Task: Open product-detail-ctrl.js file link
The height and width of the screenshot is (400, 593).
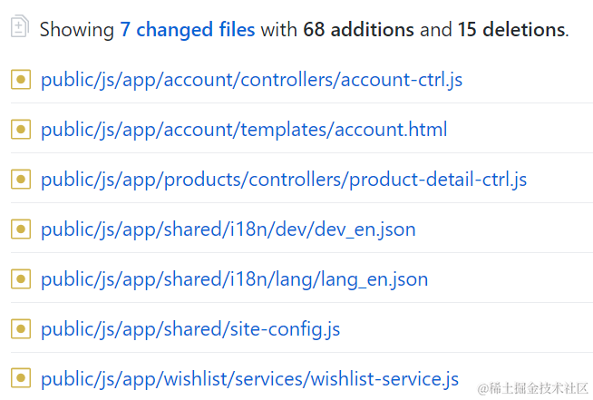Action: click(284, 180)
